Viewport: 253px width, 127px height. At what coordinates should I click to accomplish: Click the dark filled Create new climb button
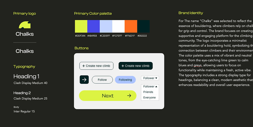135,66
